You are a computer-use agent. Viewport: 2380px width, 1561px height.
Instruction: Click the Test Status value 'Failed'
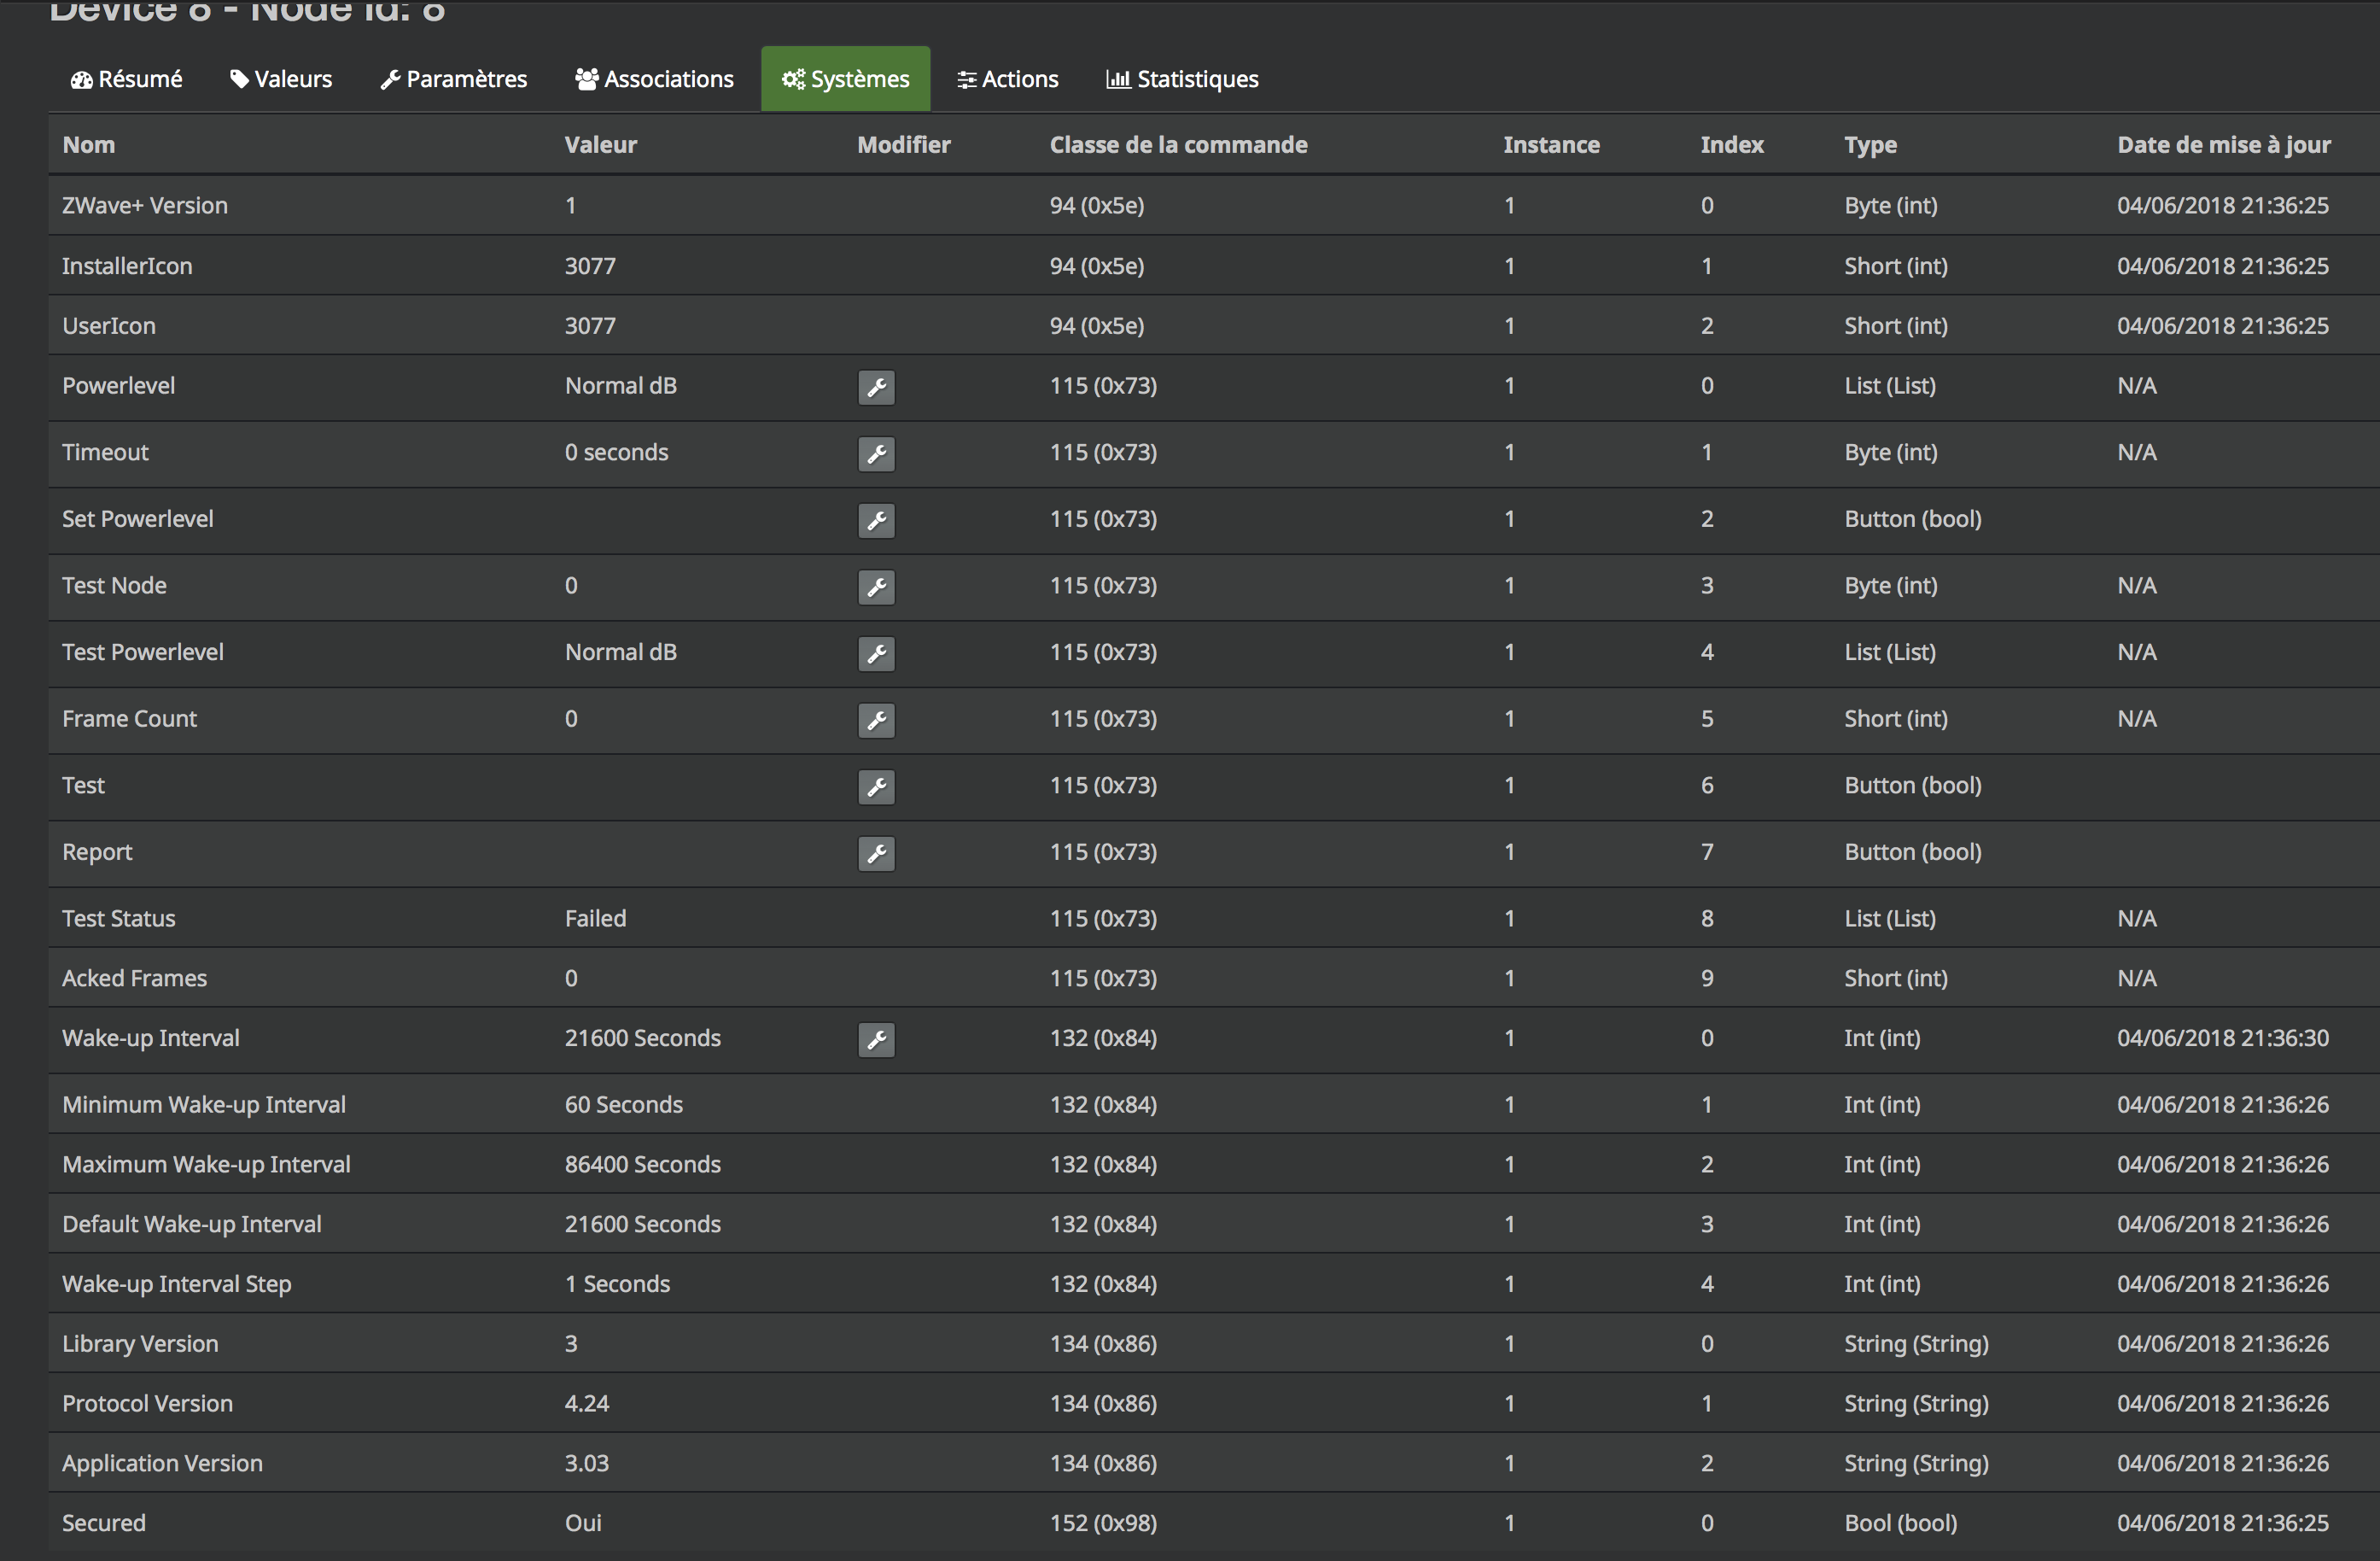(596, 919)
